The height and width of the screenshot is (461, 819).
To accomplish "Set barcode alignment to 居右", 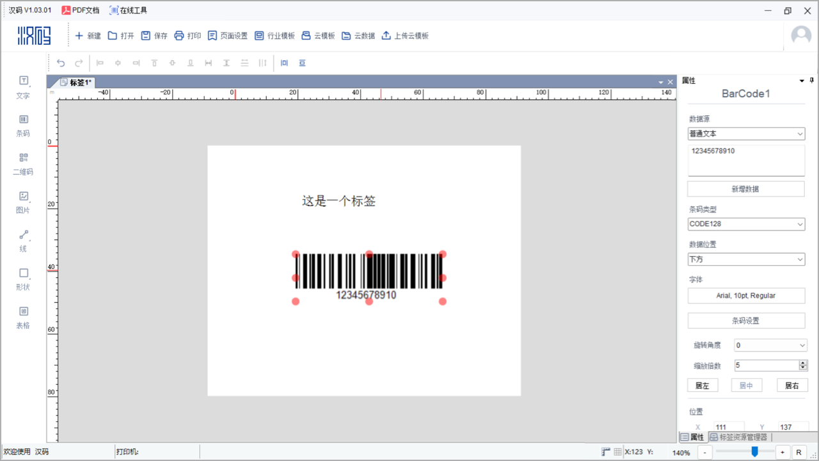I will click(x=791, y=385).
